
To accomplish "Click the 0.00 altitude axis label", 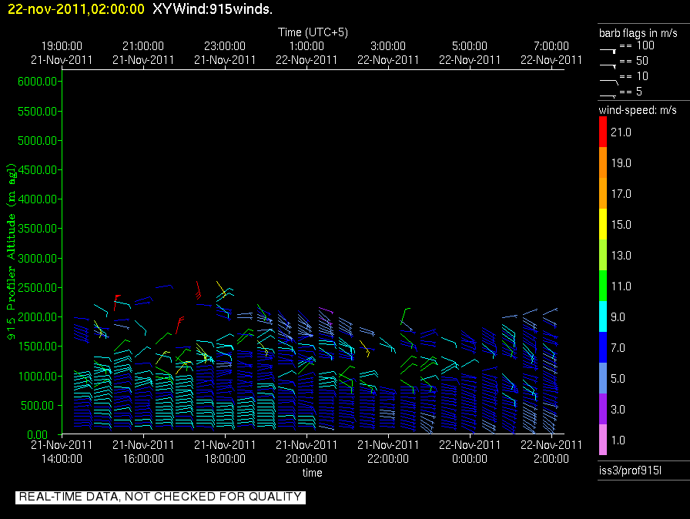I will click(x=38, y=435).
